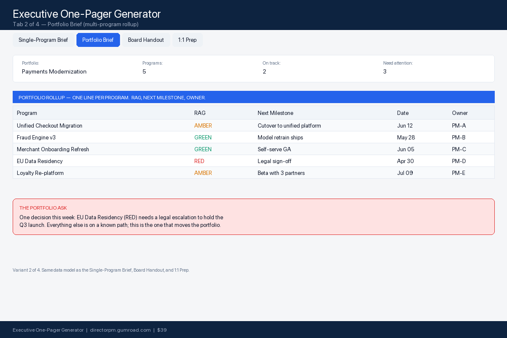Click the Variant 2 of 4 footnote
The height and width of the screenshot is (338, 507).
tap(101, 270)
